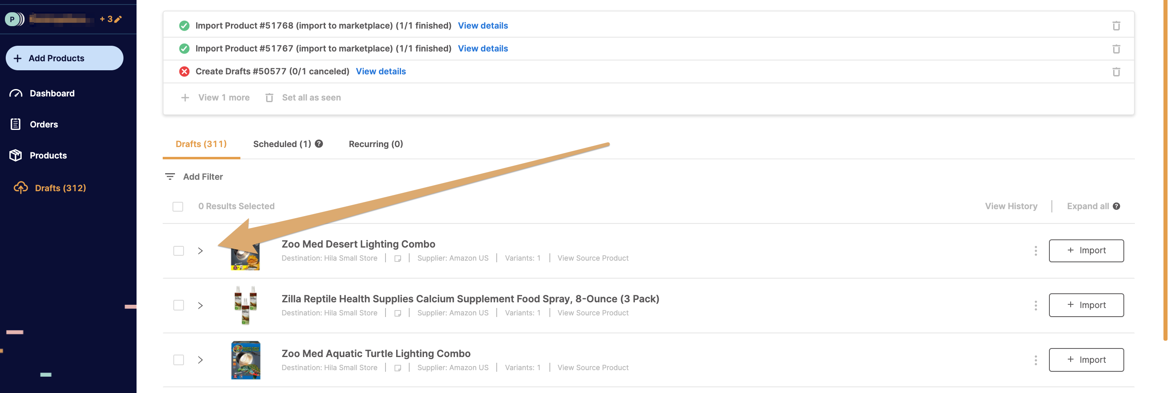Click the Scheduled tab help question mark
The image size is (1170, 393).
(319, 144)
